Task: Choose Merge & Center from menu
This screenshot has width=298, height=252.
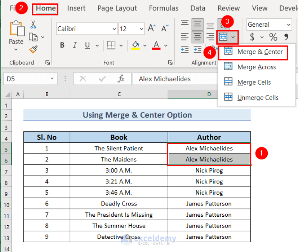Action: 256,52
